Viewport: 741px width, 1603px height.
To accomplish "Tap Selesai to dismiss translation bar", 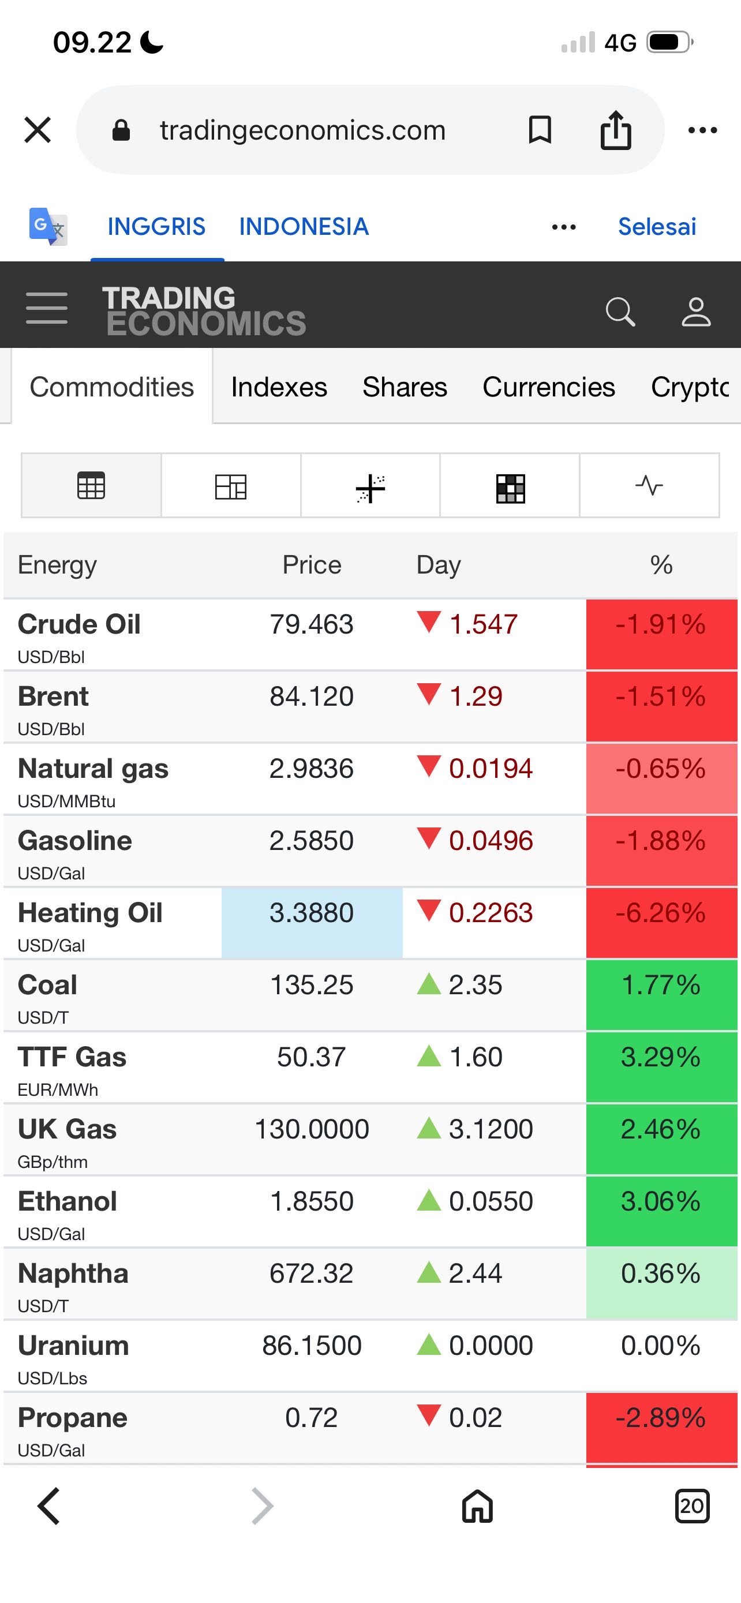I will coord(656,227).
